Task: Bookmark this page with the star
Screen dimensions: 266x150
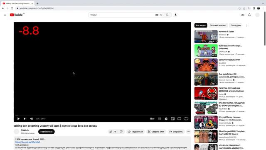Action: 249,8
